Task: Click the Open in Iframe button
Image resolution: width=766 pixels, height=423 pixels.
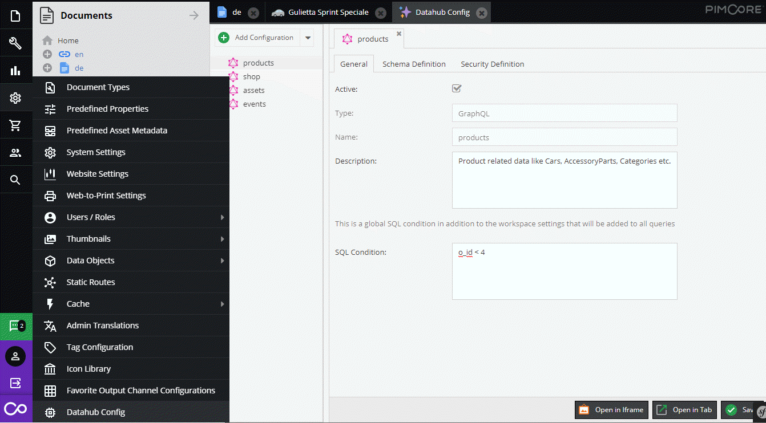Action: tap(611, 410)
